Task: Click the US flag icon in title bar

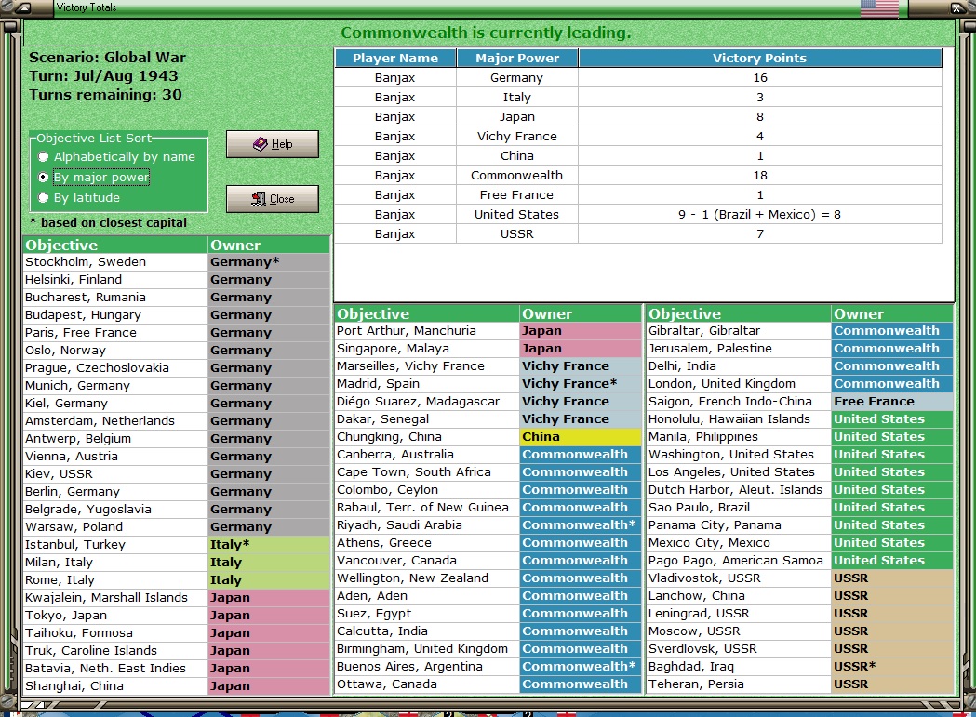Action: click(x=879, y=7)
